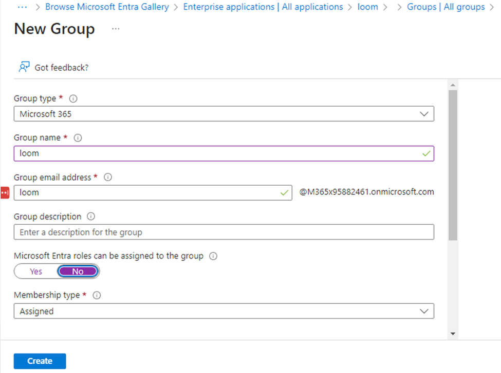Open Group description info icon
The image size is (501, 373).
91,217
